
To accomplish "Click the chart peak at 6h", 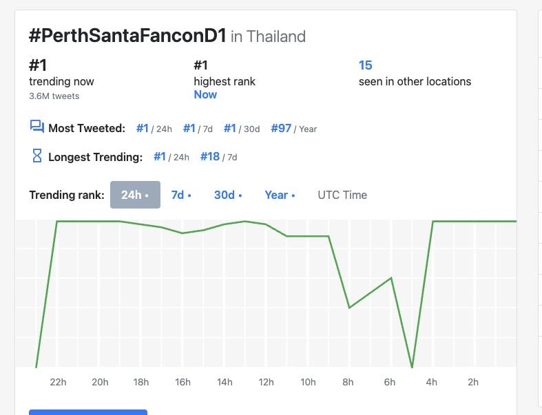I will [x=391, y=278].
